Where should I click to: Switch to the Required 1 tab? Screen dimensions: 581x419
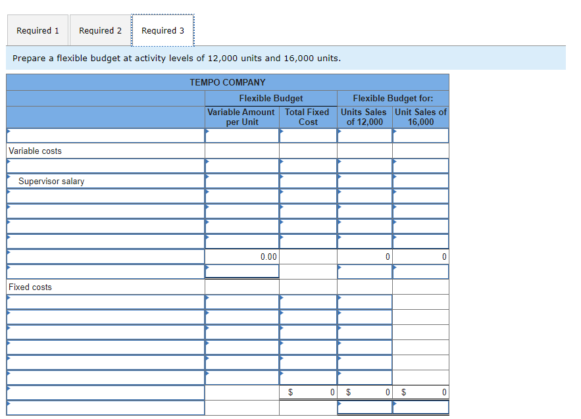[38, 30]
